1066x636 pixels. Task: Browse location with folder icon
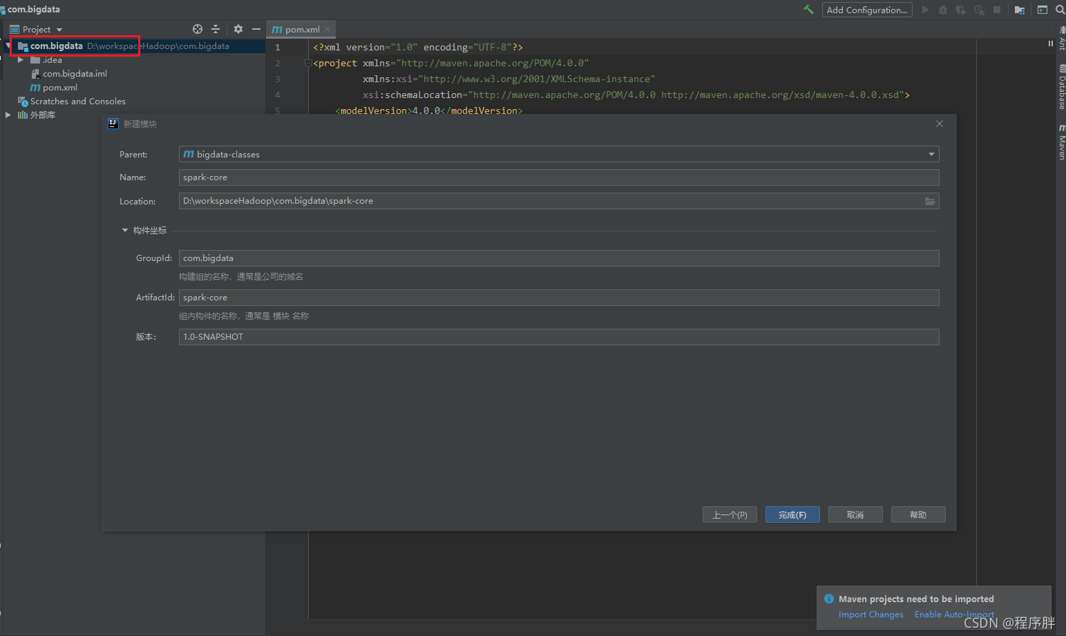click(x=930, y=201)
